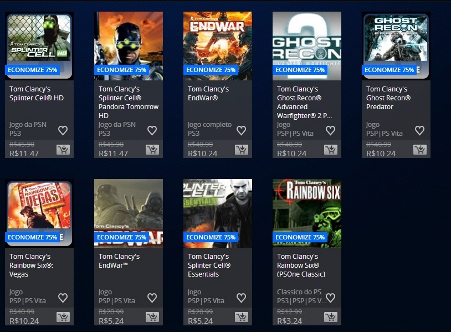Viewport: 451px width, 332px height.
Task: Click the R$5.24 price of Splinter Cell Essentials
Action: tap(200, 321)
